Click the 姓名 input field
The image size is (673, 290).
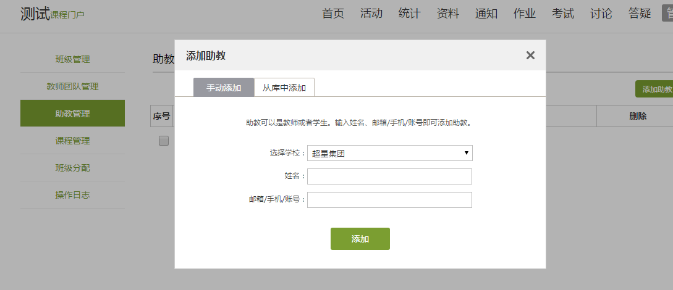[x=389, y=176]
